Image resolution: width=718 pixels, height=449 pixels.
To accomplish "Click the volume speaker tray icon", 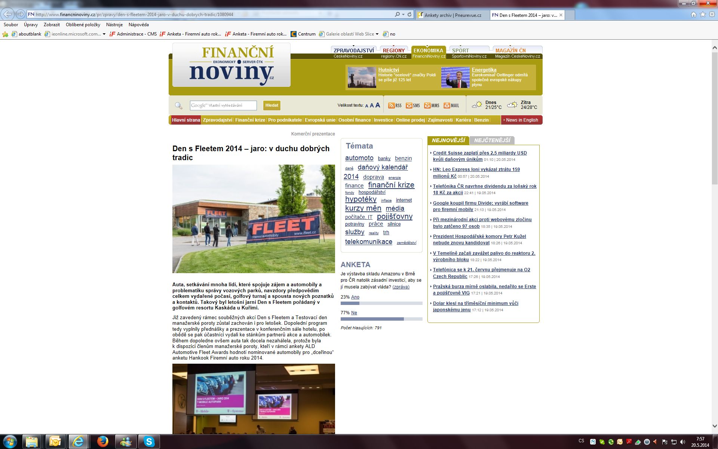I will [x=683, y=442].
